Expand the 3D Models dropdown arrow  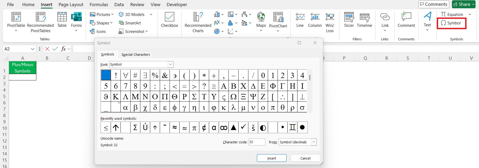pyautogui.click(x=151, y=14)
